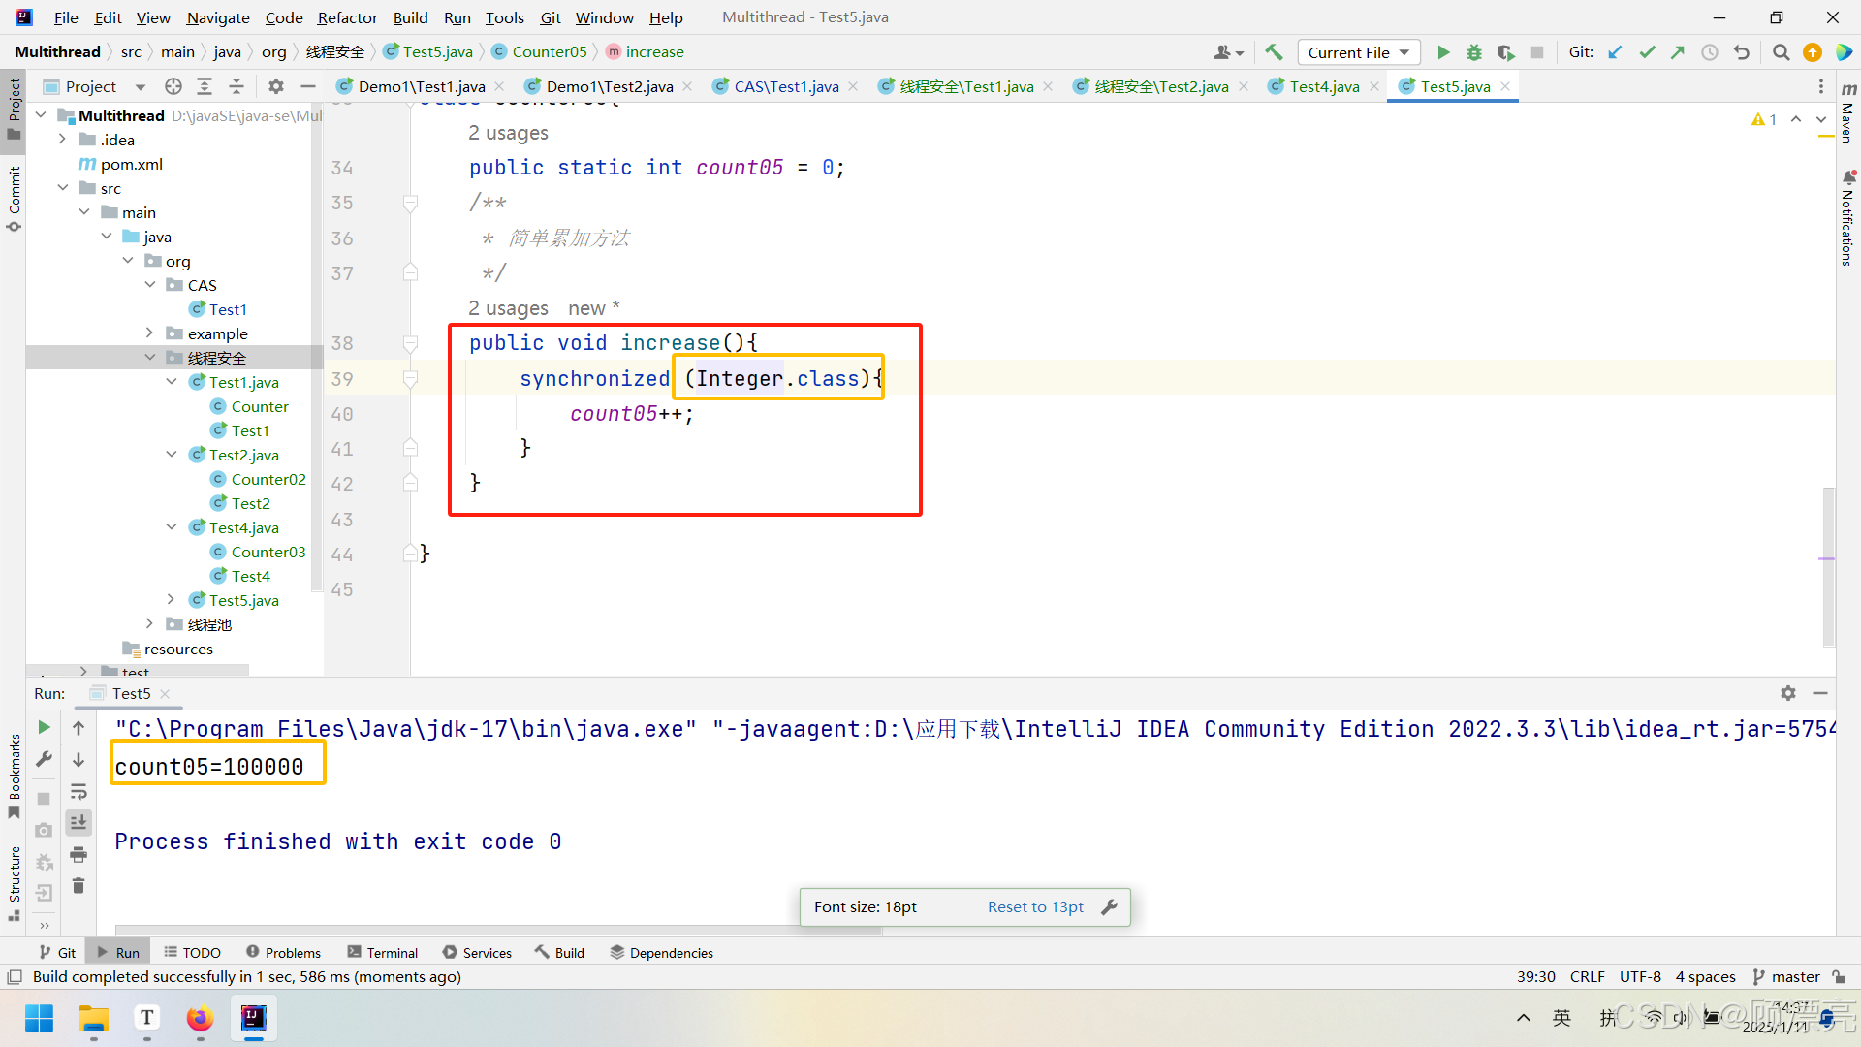1861x1047 pixels.
Task: Click the Debug bug icon
Action: coord(1474,52)
